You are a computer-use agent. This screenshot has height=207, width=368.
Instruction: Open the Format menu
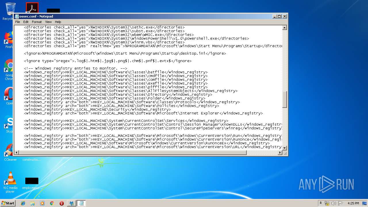(x=37, y=22)
